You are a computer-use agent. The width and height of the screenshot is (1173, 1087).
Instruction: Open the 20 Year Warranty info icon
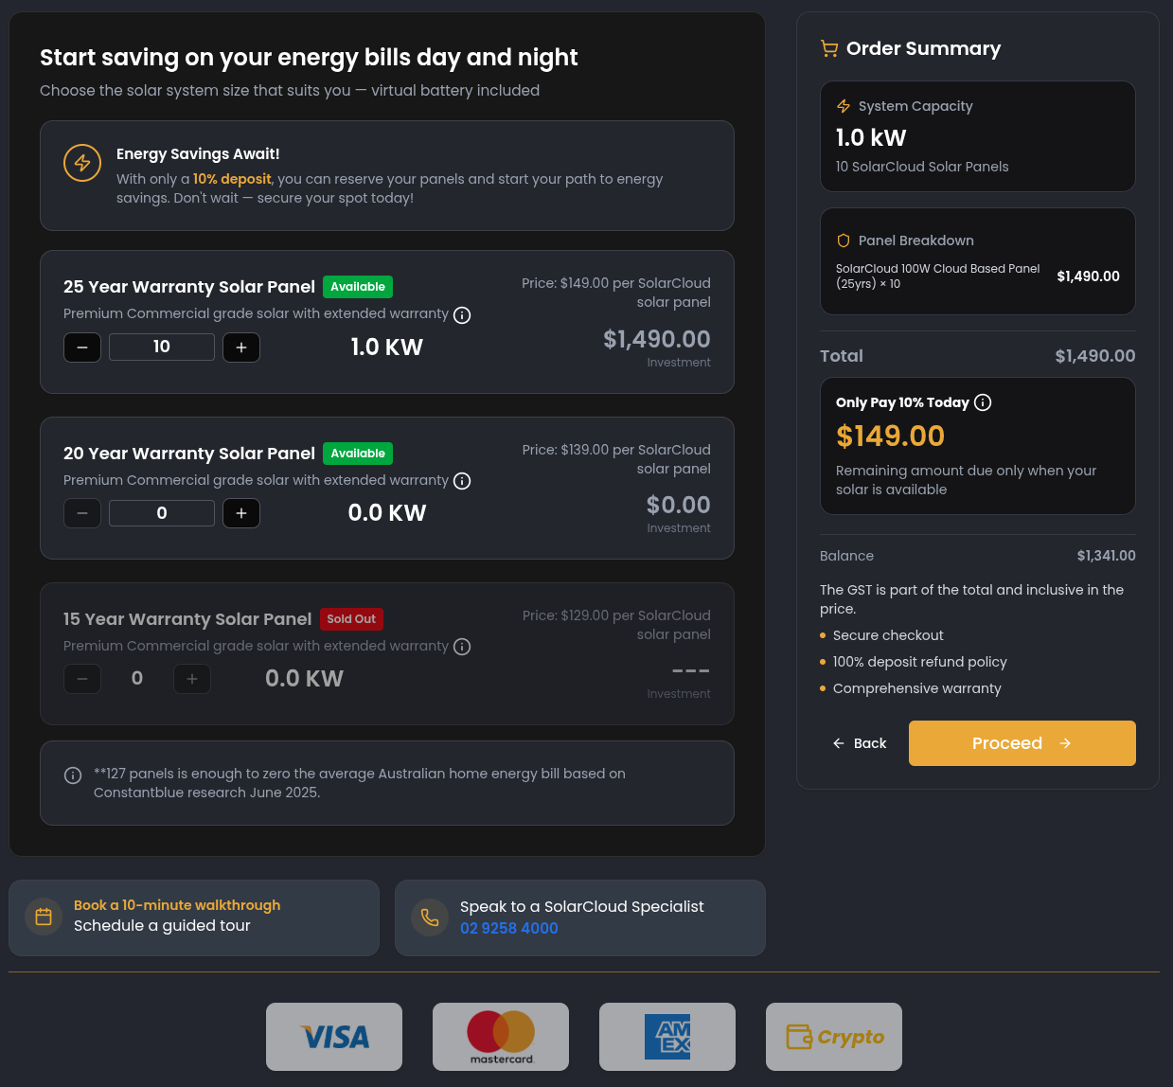[462, 481]
